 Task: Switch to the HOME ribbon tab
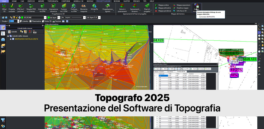coord(14,1)
